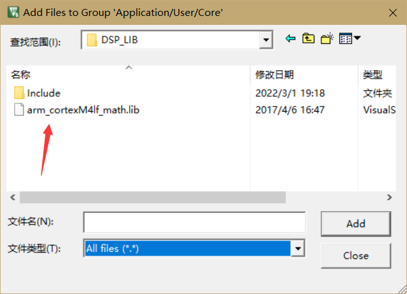Focus the 文件名 input field
The image size is (407, 294).
click(x=194, y=222)
